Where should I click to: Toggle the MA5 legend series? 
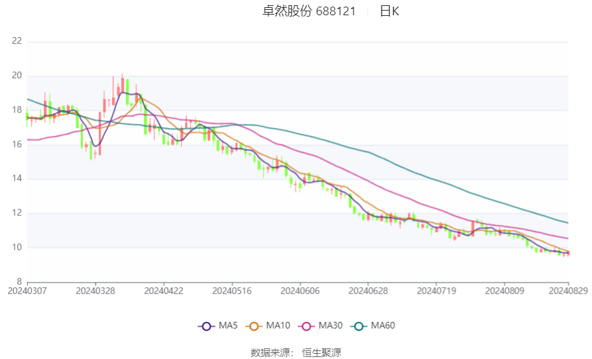pyautogui.click(x=218, y=325)
